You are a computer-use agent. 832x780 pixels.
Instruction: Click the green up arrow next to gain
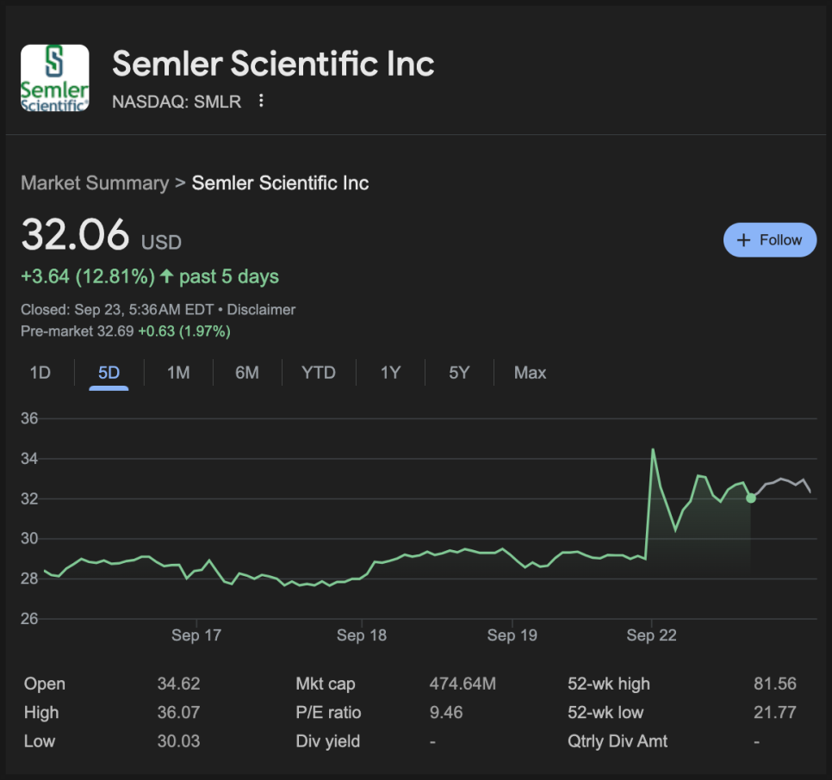click(x=167, y=276)
